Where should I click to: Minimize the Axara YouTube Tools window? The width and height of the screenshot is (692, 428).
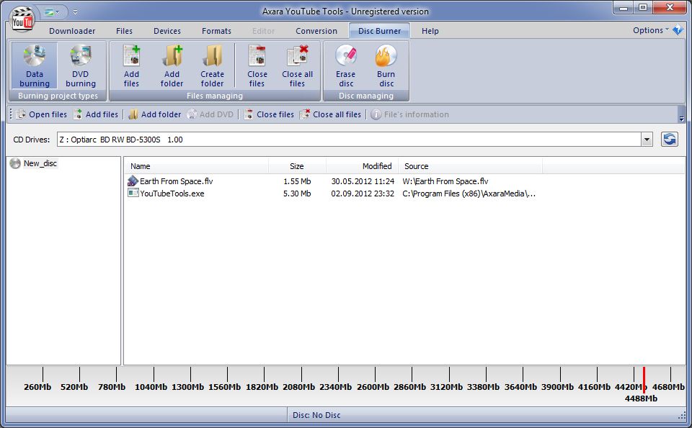(x=623, y=7)
